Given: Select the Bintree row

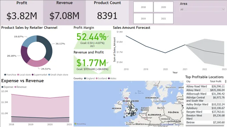Looking at the screenshot, I should [205, 122].
